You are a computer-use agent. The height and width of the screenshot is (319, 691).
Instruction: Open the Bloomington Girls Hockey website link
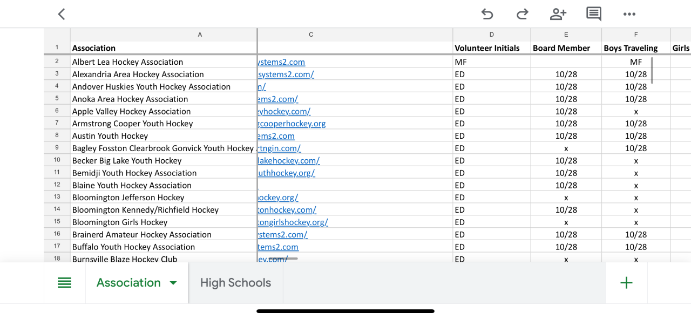coord(293,222)
